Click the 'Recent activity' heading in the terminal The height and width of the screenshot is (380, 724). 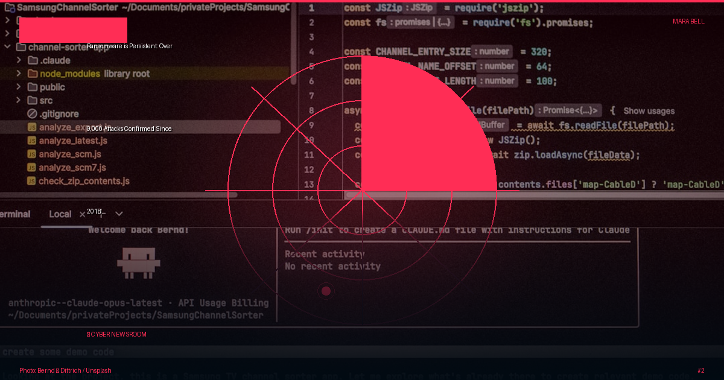325,254
